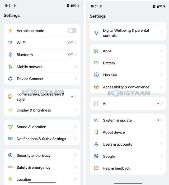The height and width of the screenshot is (185, 169).
Task: Open Security and privacy settings
Action: [x=34, y=155]
